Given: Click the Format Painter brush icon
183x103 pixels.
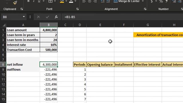Looking at the screenshot, I should click(x=15, y=3).
